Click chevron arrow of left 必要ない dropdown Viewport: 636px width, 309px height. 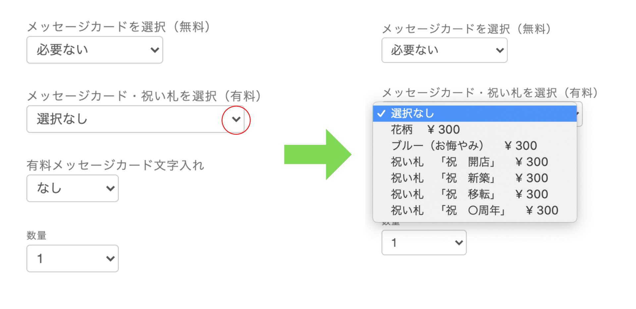(x=154, y=50)
